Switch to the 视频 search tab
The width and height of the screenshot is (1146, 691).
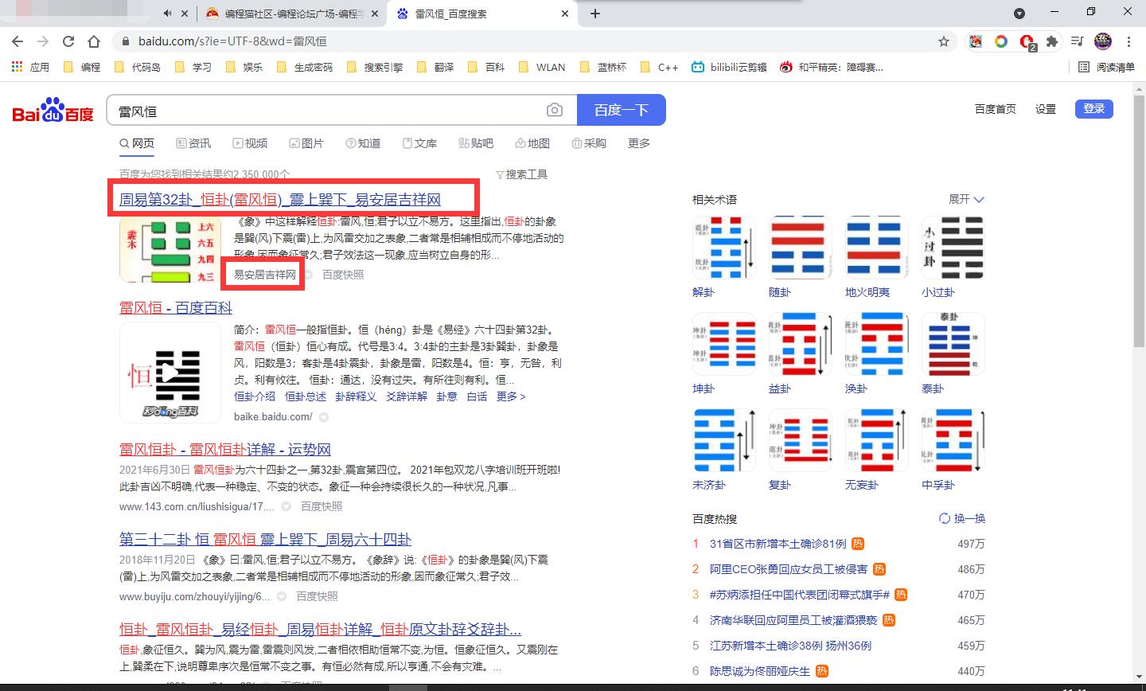pyautogui.click(x=250, y=143)
